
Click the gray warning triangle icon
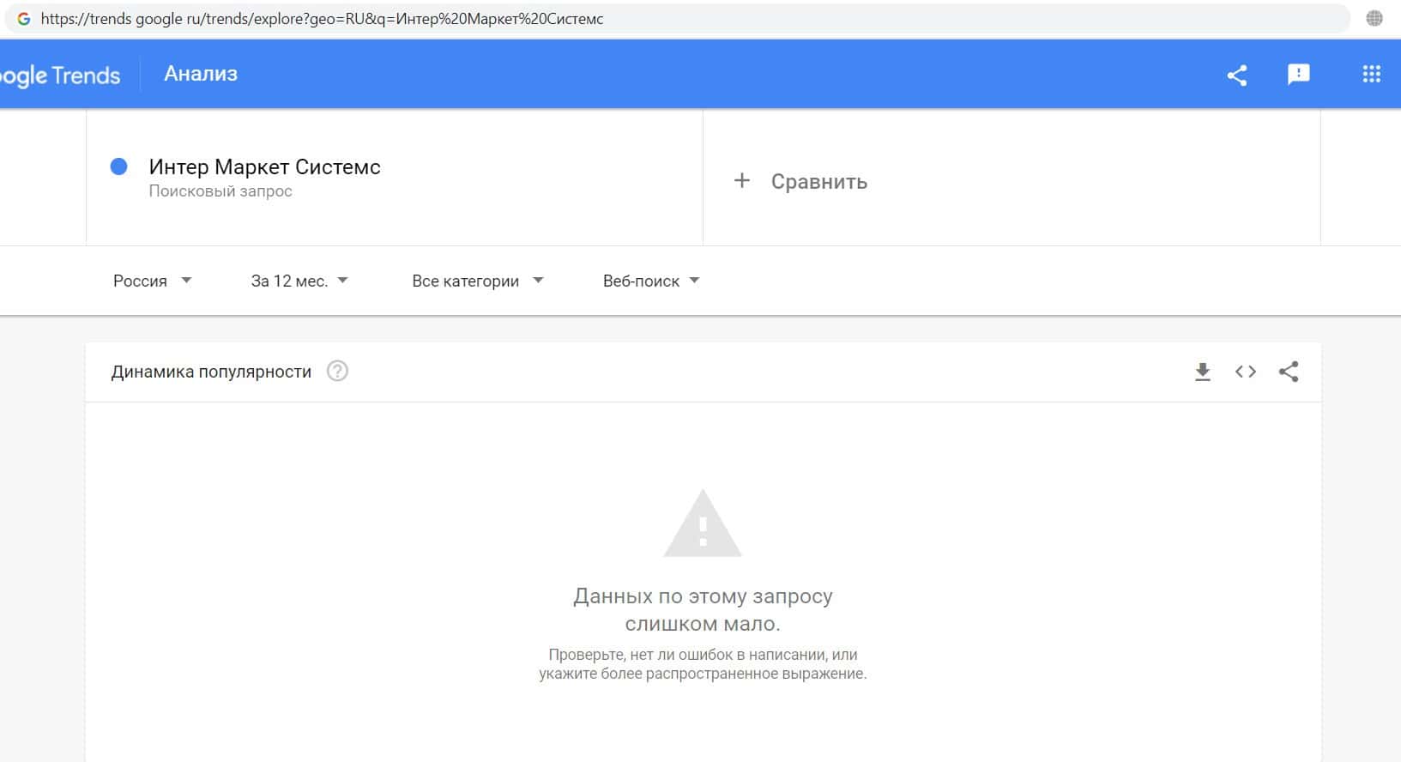pyautogui.click(x=703, y=523)
